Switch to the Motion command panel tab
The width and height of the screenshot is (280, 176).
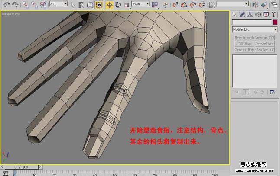coord(258,14)
